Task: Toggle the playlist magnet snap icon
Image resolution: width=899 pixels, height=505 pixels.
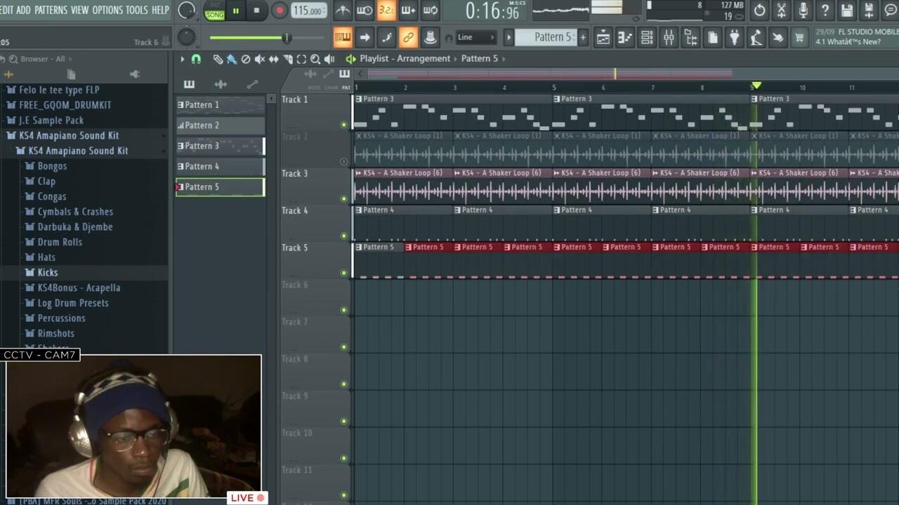Action: [x=196, y=60]
